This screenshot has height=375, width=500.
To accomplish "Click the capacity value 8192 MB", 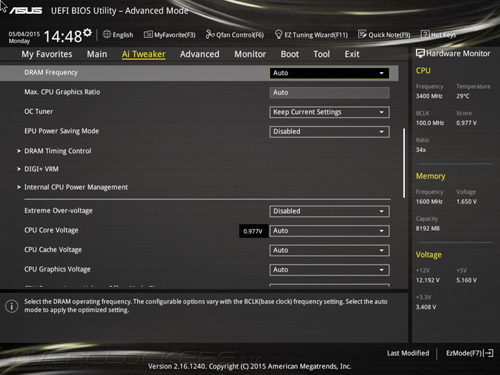I will [428, 228].
